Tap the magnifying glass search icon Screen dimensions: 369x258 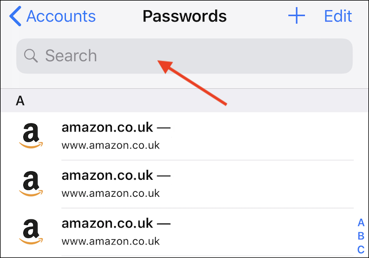(31, 56)
